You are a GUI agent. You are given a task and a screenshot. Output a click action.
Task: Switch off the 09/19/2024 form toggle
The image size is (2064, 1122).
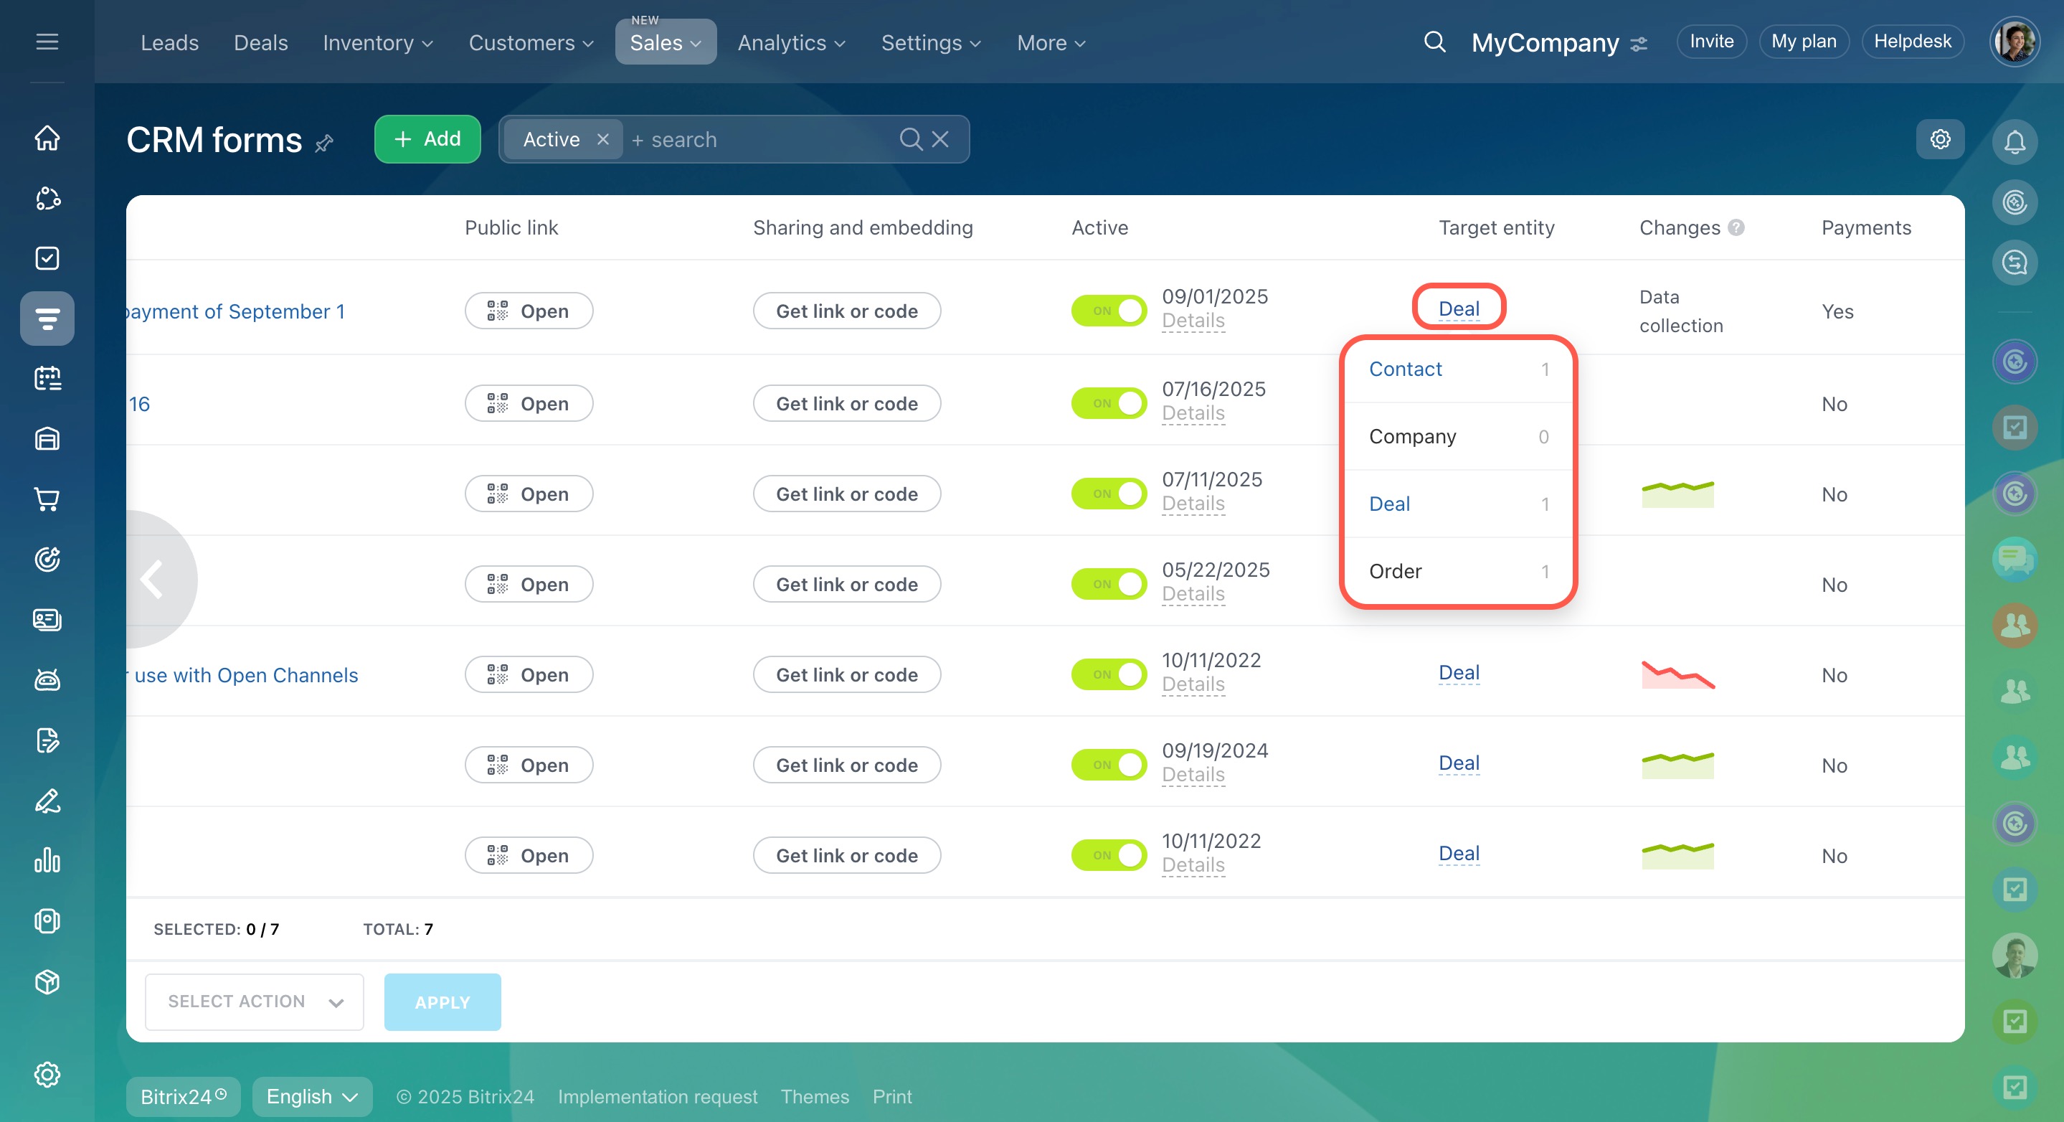(x=1109, y=765)
